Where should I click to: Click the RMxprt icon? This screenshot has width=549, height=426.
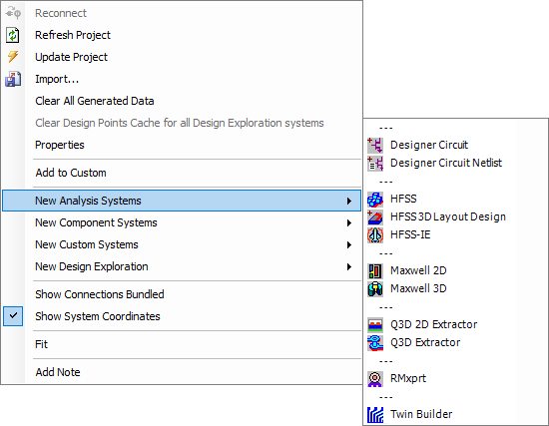375,379
